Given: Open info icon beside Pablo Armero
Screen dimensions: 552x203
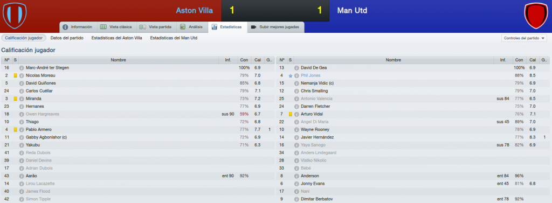Looking at the screenshot, I should point(22,129).
